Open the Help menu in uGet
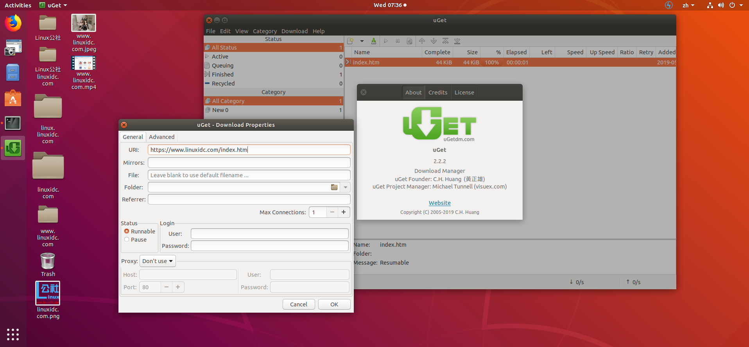This screenshot has height=347, width=749. 319,31
